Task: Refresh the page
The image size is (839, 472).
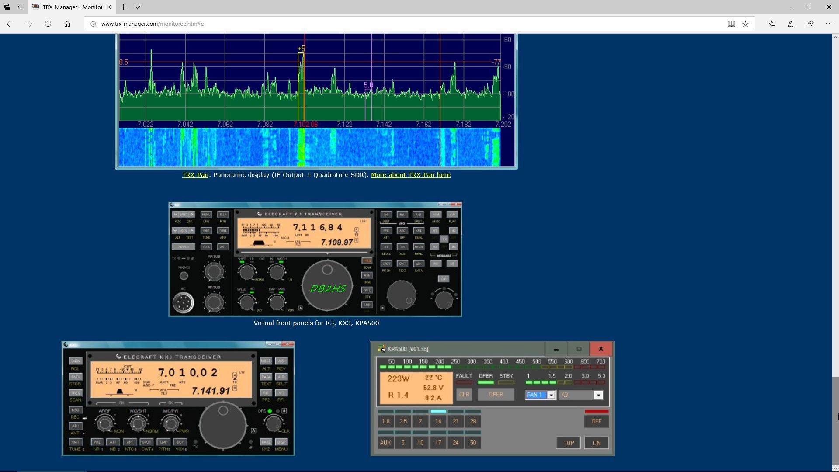Action: click(48, 24)
